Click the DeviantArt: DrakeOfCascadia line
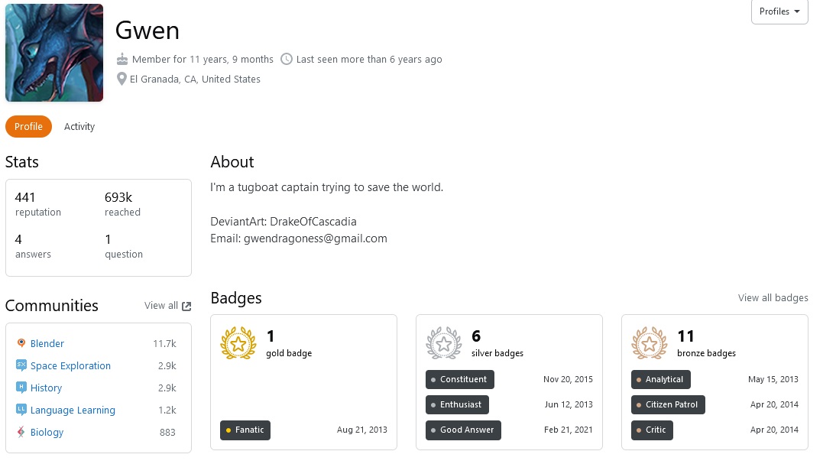 coord(283,222)
